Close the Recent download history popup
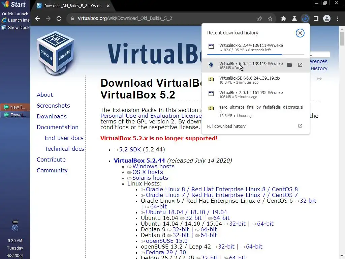 click(x=300, y=33)
